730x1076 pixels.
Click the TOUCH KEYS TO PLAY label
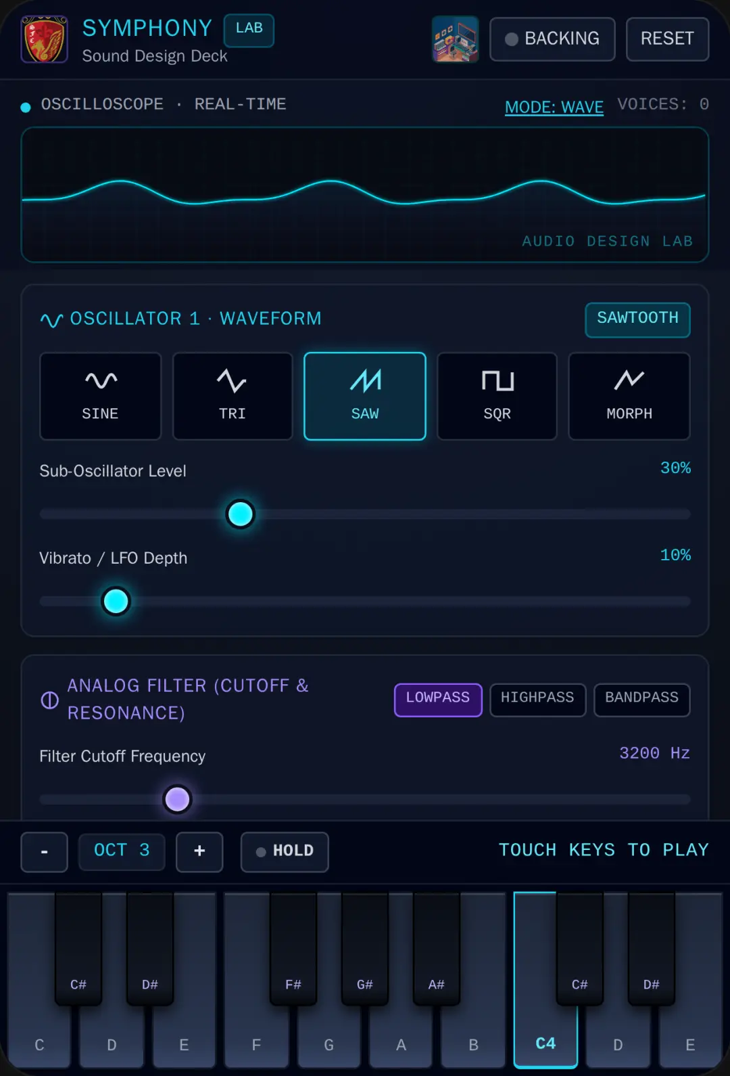tap(604, 850)
